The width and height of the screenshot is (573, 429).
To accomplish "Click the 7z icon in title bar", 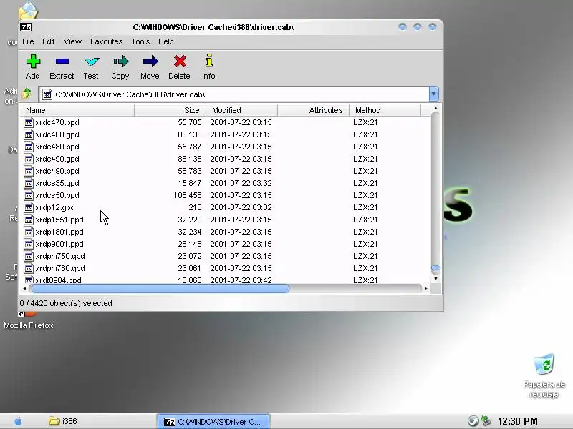I will tap(26, 27).
